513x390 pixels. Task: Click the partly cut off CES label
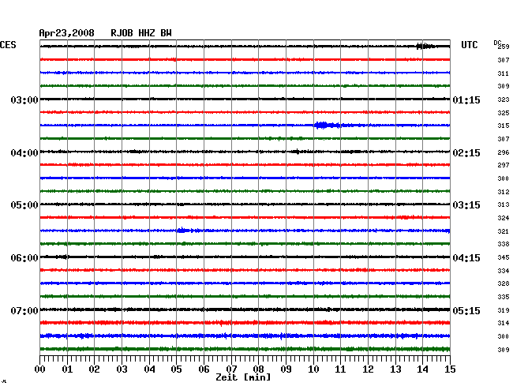pos(8,45)
